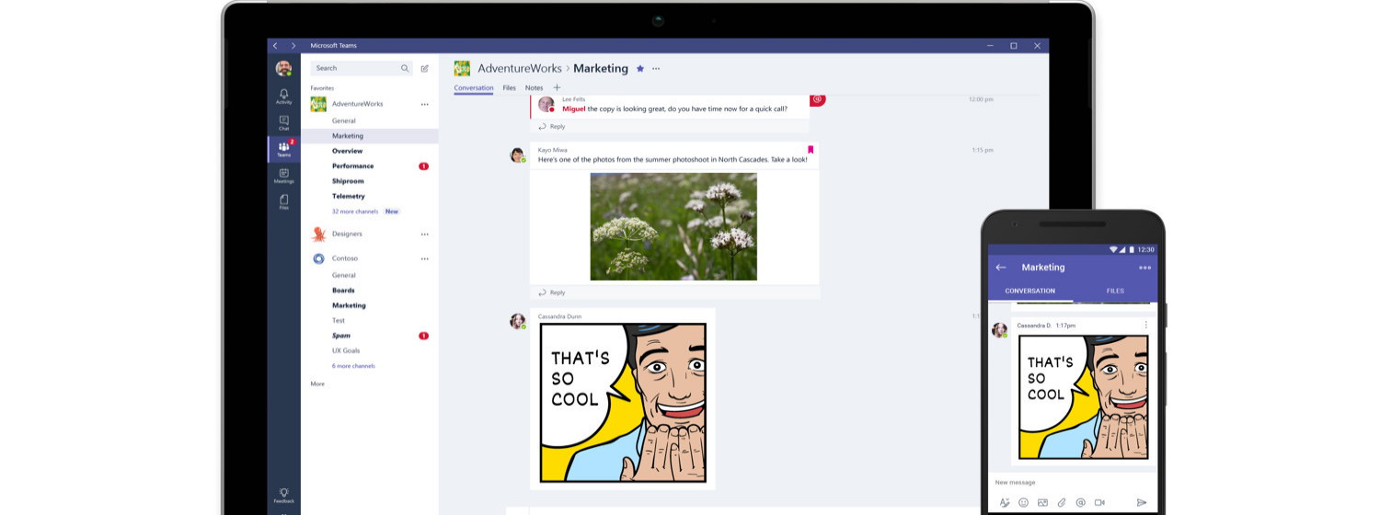Go forward with the title bar arrow
This screenshot has width=1380, height=515.
[293, 45]
